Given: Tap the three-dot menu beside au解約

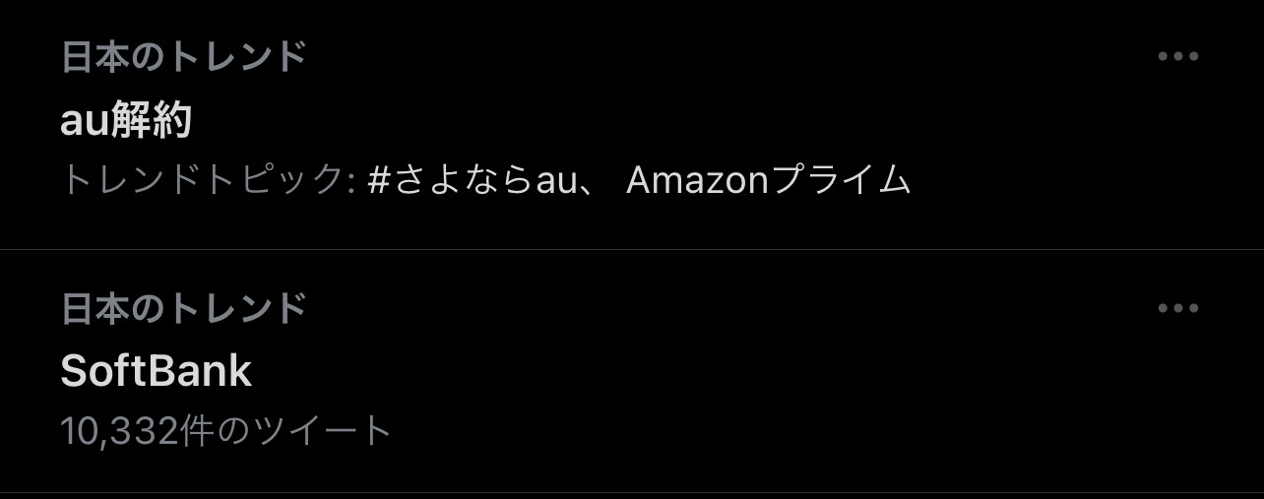Looking at the screenshot, I should 1177,56.
